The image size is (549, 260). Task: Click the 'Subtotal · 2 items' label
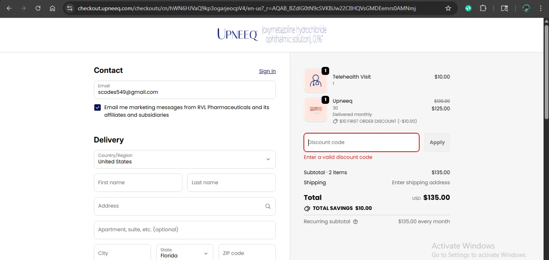[x=325, y=173]
